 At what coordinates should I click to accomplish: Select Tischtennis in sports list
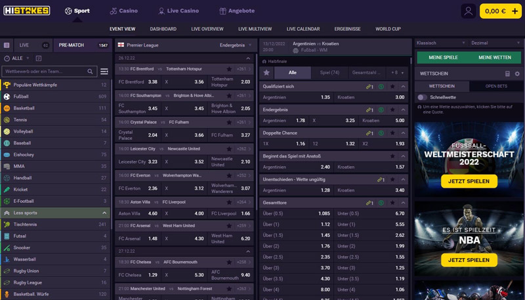pyautogui.click(x=56, y=225)
